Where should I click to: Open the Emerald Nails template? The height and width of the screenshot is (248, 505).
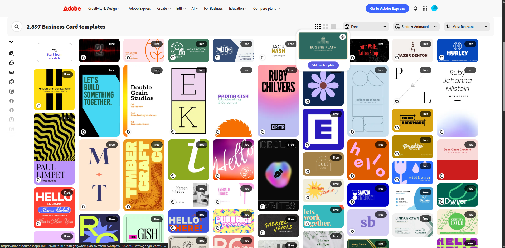[234, 195]
